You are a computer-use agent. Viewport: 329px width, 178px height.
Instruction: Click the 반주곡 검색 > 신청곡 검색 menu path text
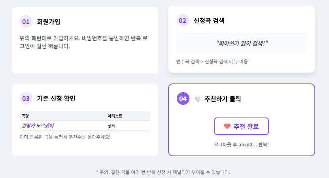pos(212,61)
